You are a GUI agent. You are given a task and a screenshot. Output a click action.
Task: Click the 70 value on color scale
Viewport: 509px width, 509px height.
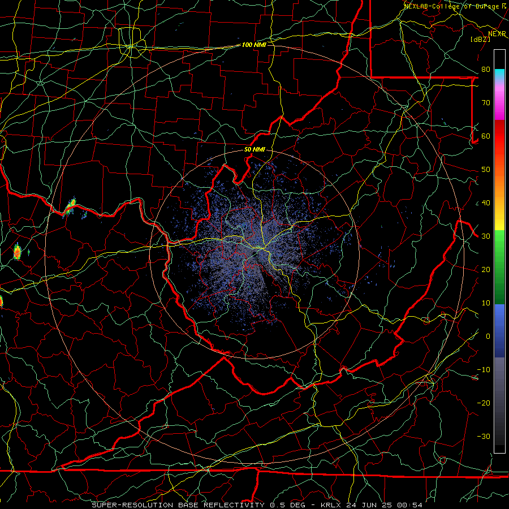486,103
